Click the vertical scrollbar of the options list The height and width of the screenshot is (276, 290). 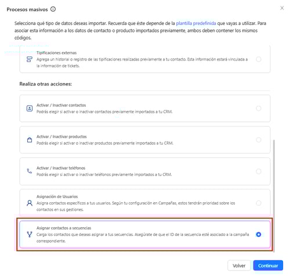coord(274,196)
